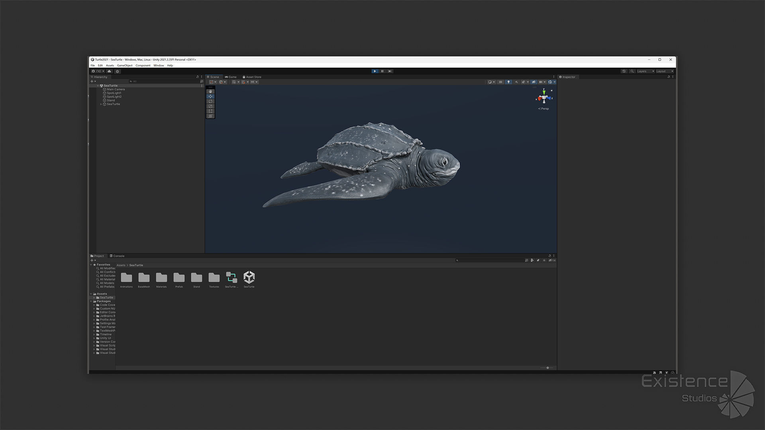Screen dimensions: 765x430
Task: Select the Scale tool
Action: [210, 106]
